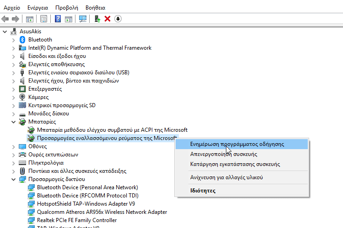The image size is (343, 228).
Task: Click the down-arrow disable device icon
Action: 118,19
